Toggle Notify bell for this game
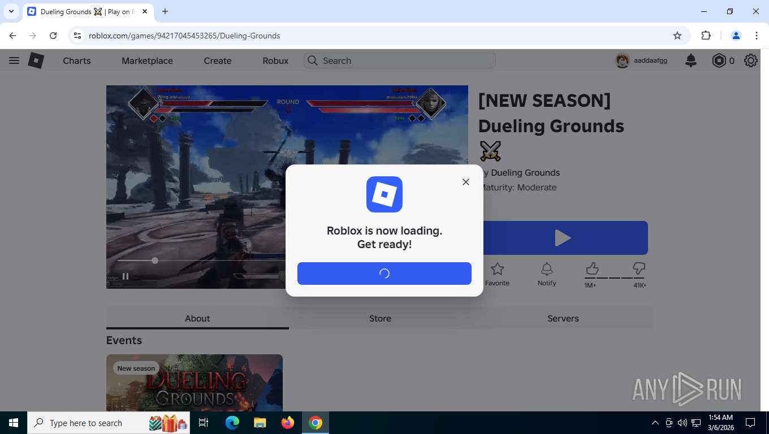This screenshot has width=769, height=434. (547, 275)
